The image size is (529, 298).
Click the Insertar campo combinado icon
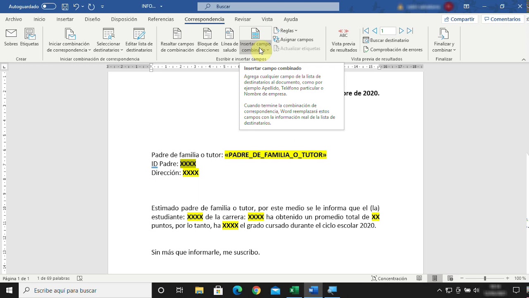255,34
